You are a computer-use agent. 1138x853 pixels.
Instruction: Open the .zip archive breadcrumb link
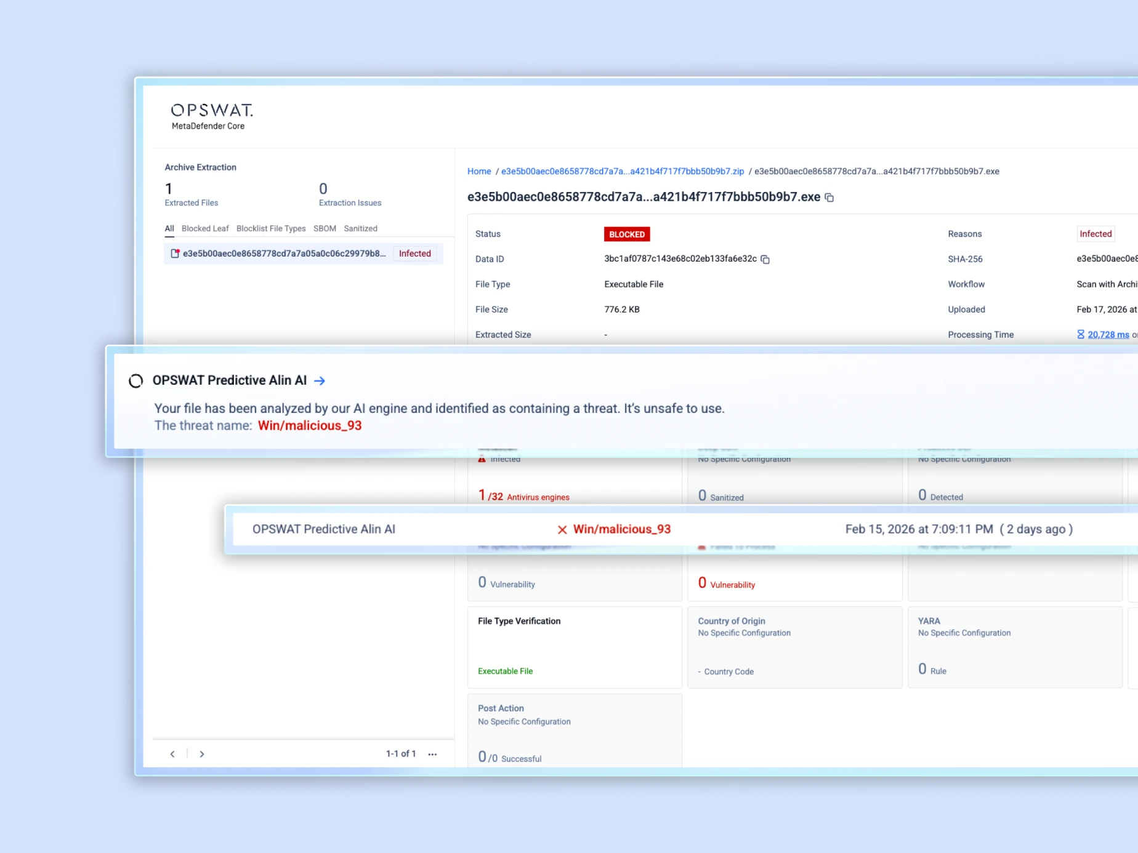pos(623,171)
